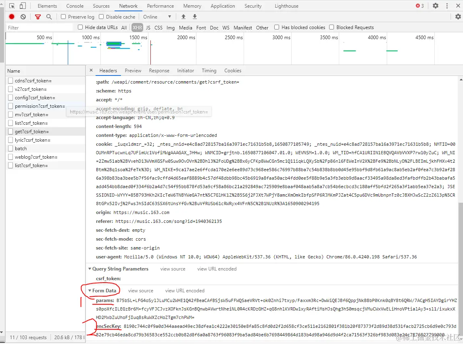The height and width of the screenshot is (344, 463).
Task: Toggle the red filter funnel icon
Action: pyautogui.click(x=38, y=17)
